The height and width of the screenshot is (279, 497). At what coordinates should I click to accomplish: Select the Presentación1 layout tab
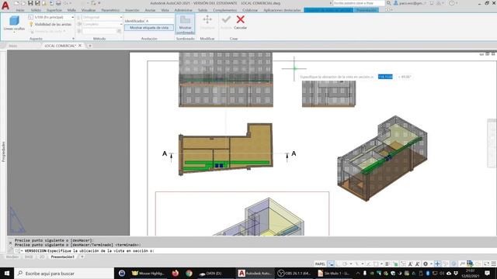click(62, 257)
